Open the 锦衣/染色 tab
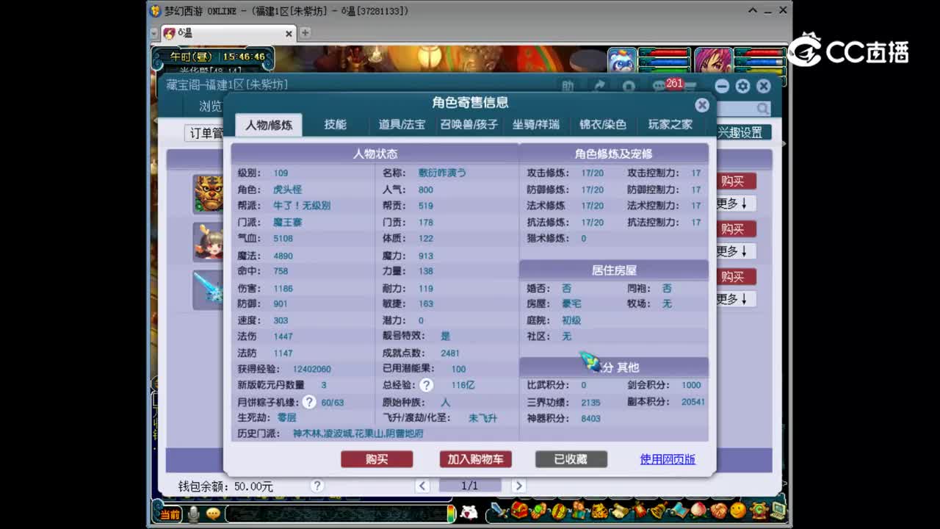This screenshot has width=940, height=529. pos(603,125)
